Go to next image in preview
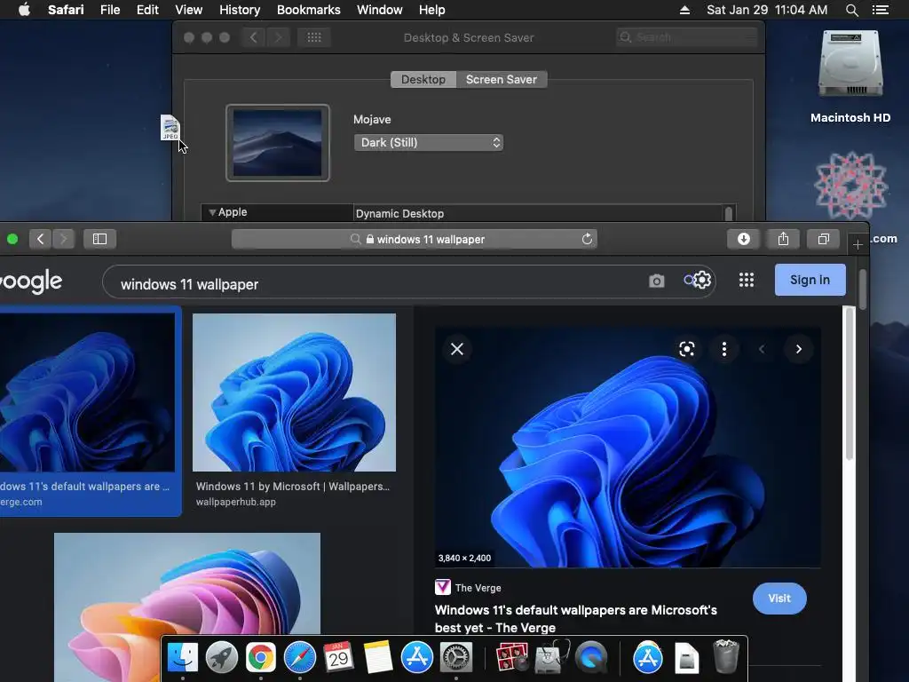The image size is (909, 682). (x=798, y=349)
